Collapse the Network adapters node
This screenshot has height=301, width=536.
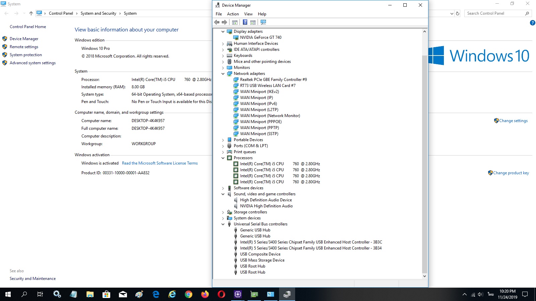click(223, 74)
